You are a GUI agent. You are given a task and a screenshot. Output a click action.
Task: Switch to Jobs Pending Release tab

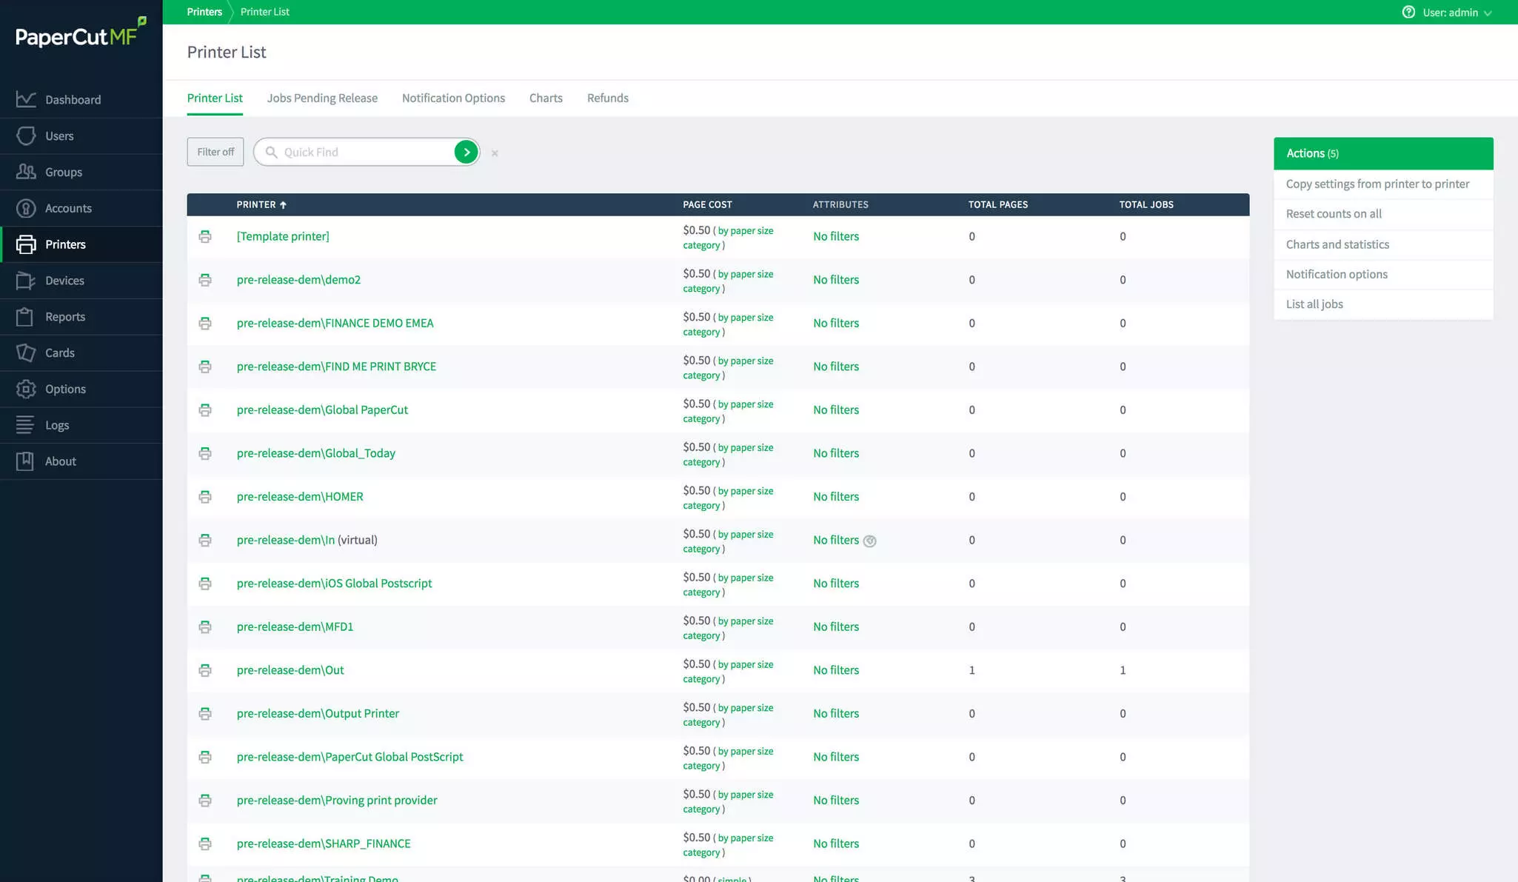(x=322, y=98)
